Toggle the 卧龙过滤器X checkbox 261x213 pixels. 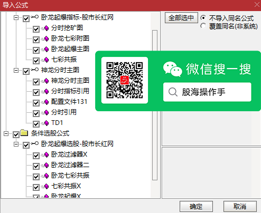tap(36, 156)
